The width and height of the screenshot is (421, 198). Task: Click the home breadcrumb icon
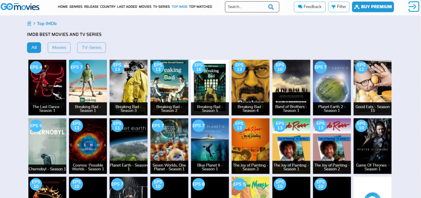[x=29, y=23]
